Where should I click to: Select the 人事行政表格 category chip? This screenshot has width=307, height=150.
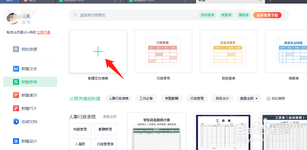point(119,99)
